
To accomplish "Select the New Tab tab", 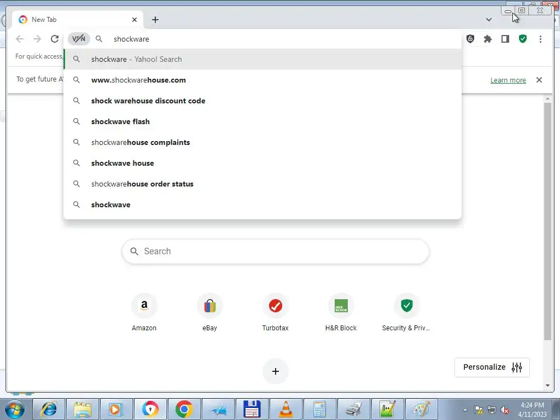I will [x=77, y=20].
